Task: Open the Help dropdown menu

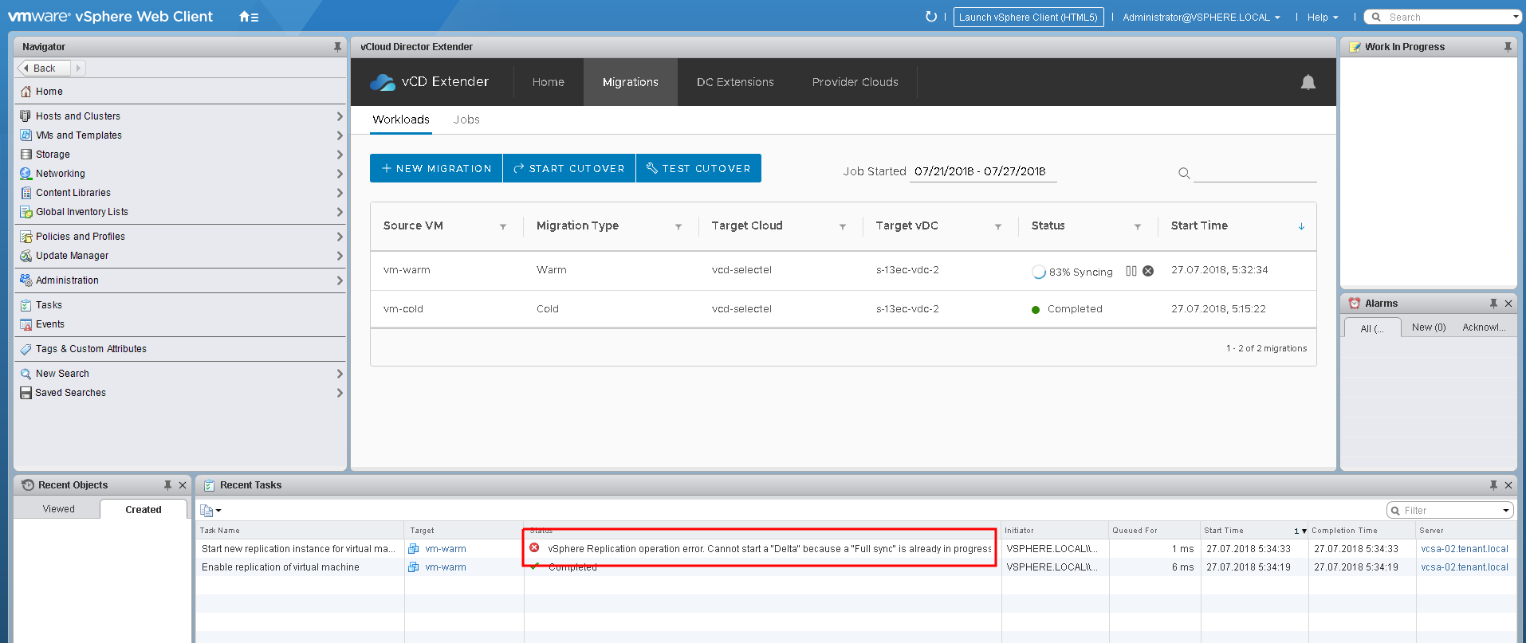Action: [x=1323, y=17]
